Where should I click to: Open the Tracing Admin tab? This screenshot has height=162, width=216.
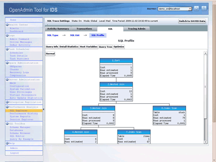tap(137, 29)
